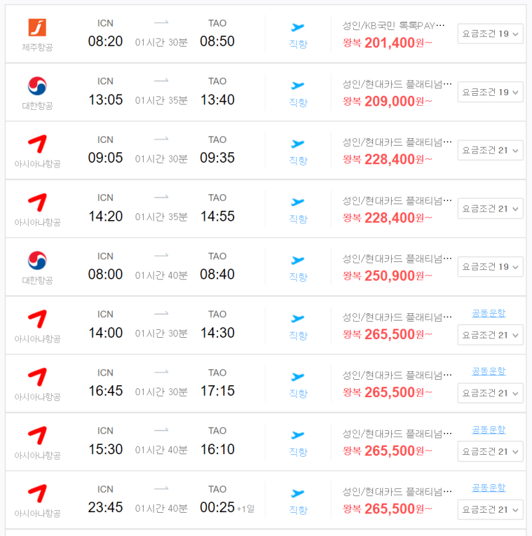
Task: Expand 요금조건 19 dropdown for the 201,400원 fare
Action: coord(490,33)
